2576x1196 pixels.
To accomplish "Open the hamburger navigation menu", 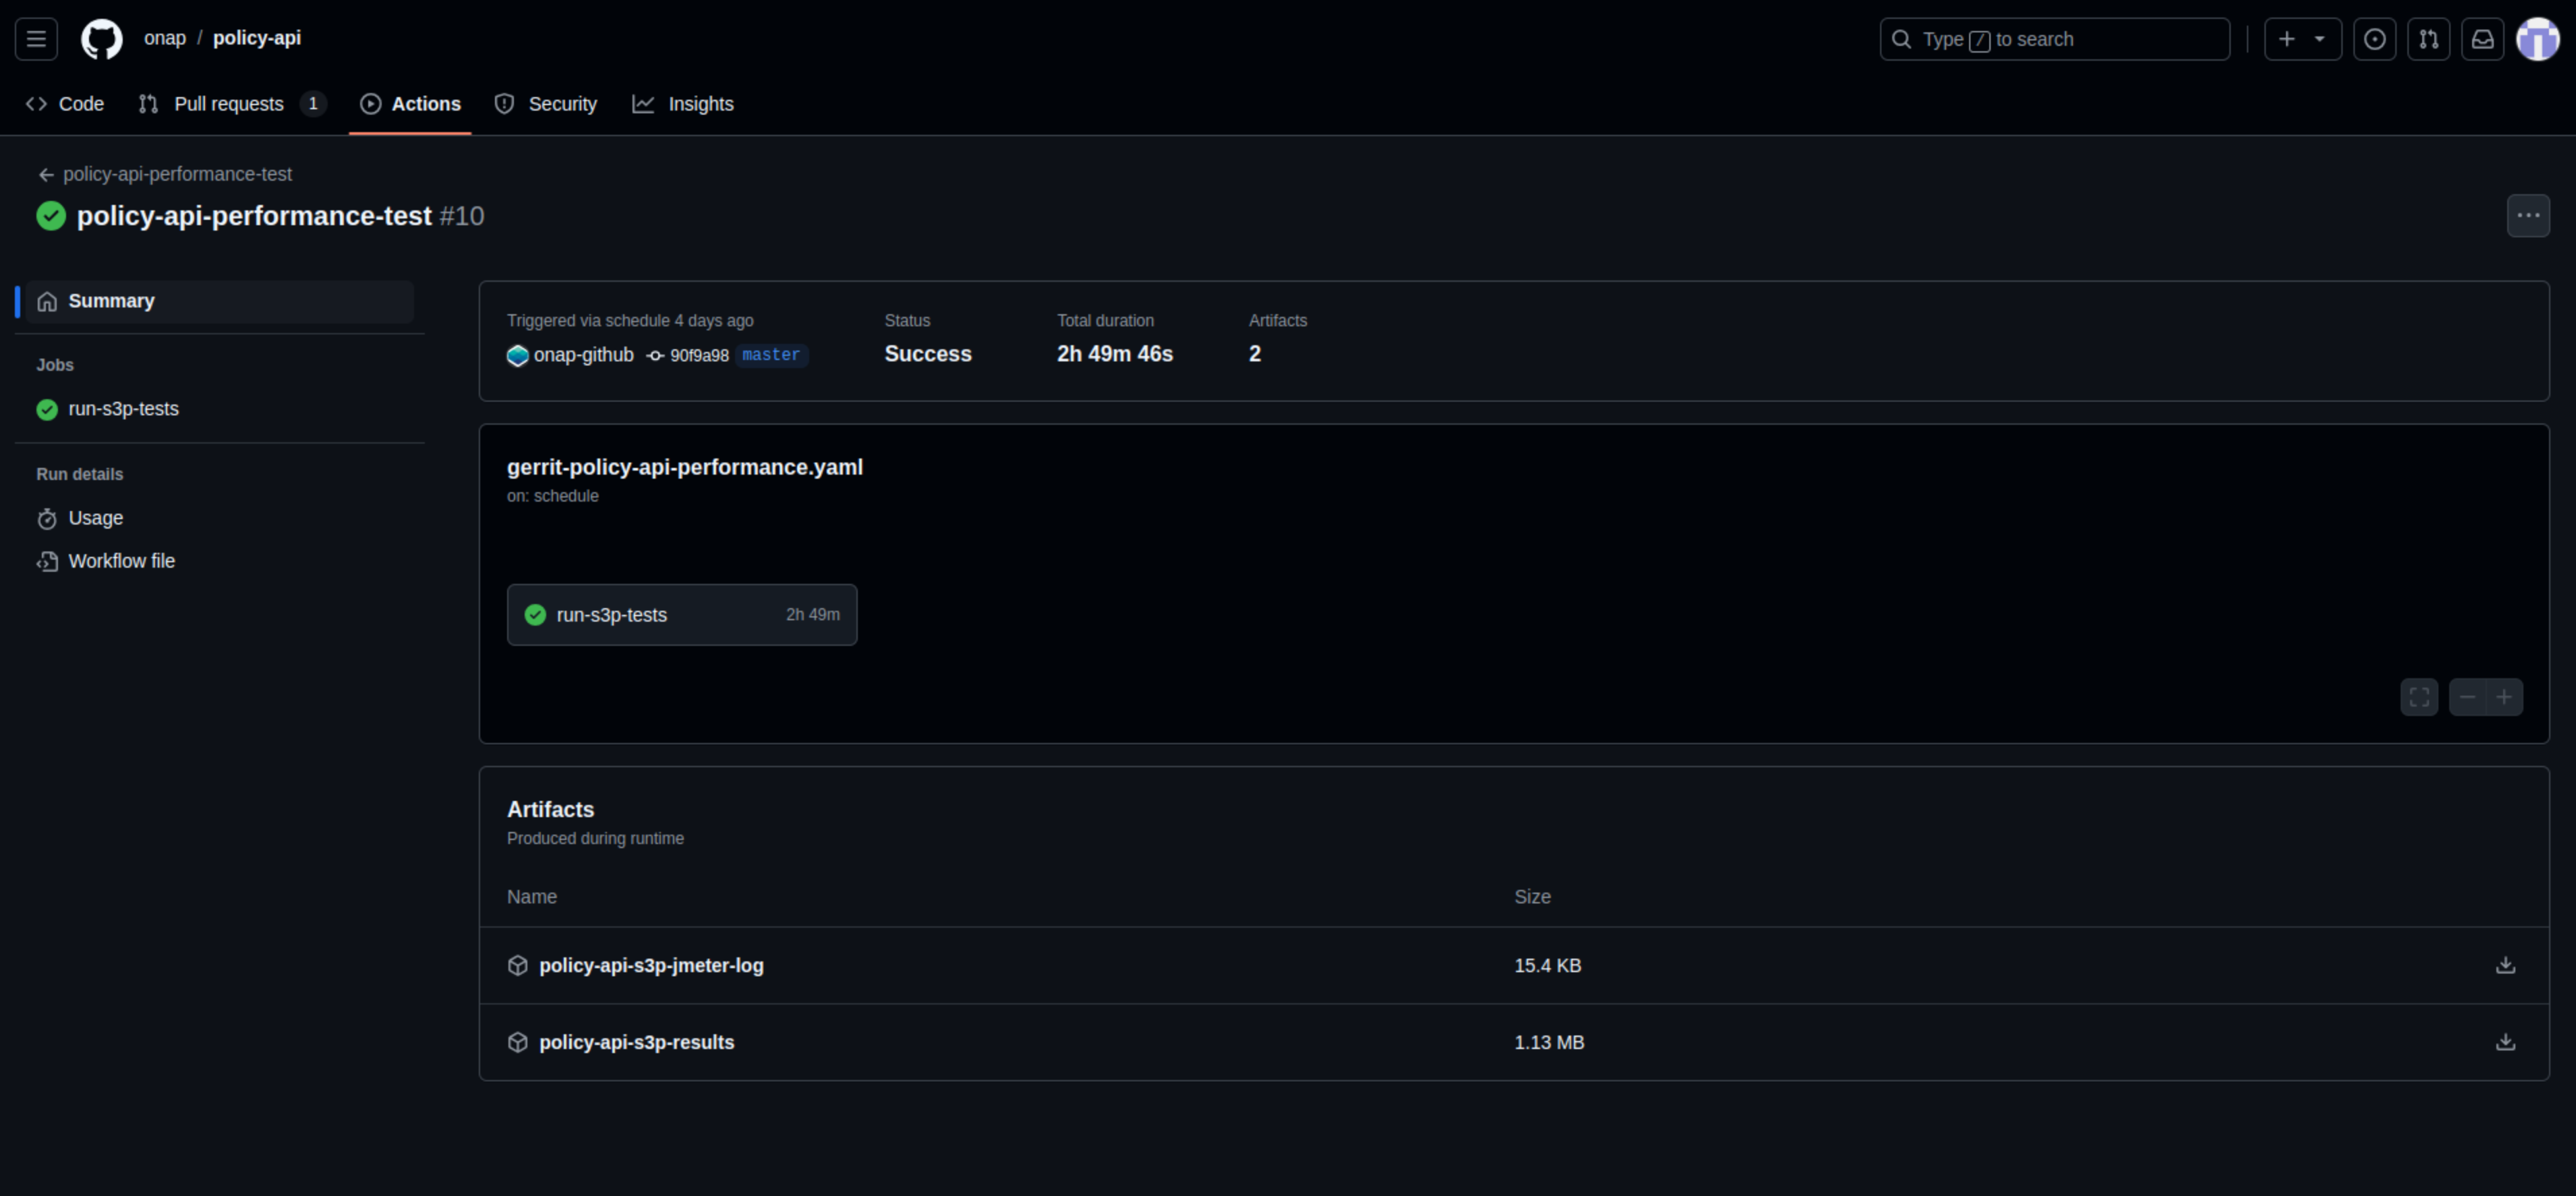I will point(36,39).
